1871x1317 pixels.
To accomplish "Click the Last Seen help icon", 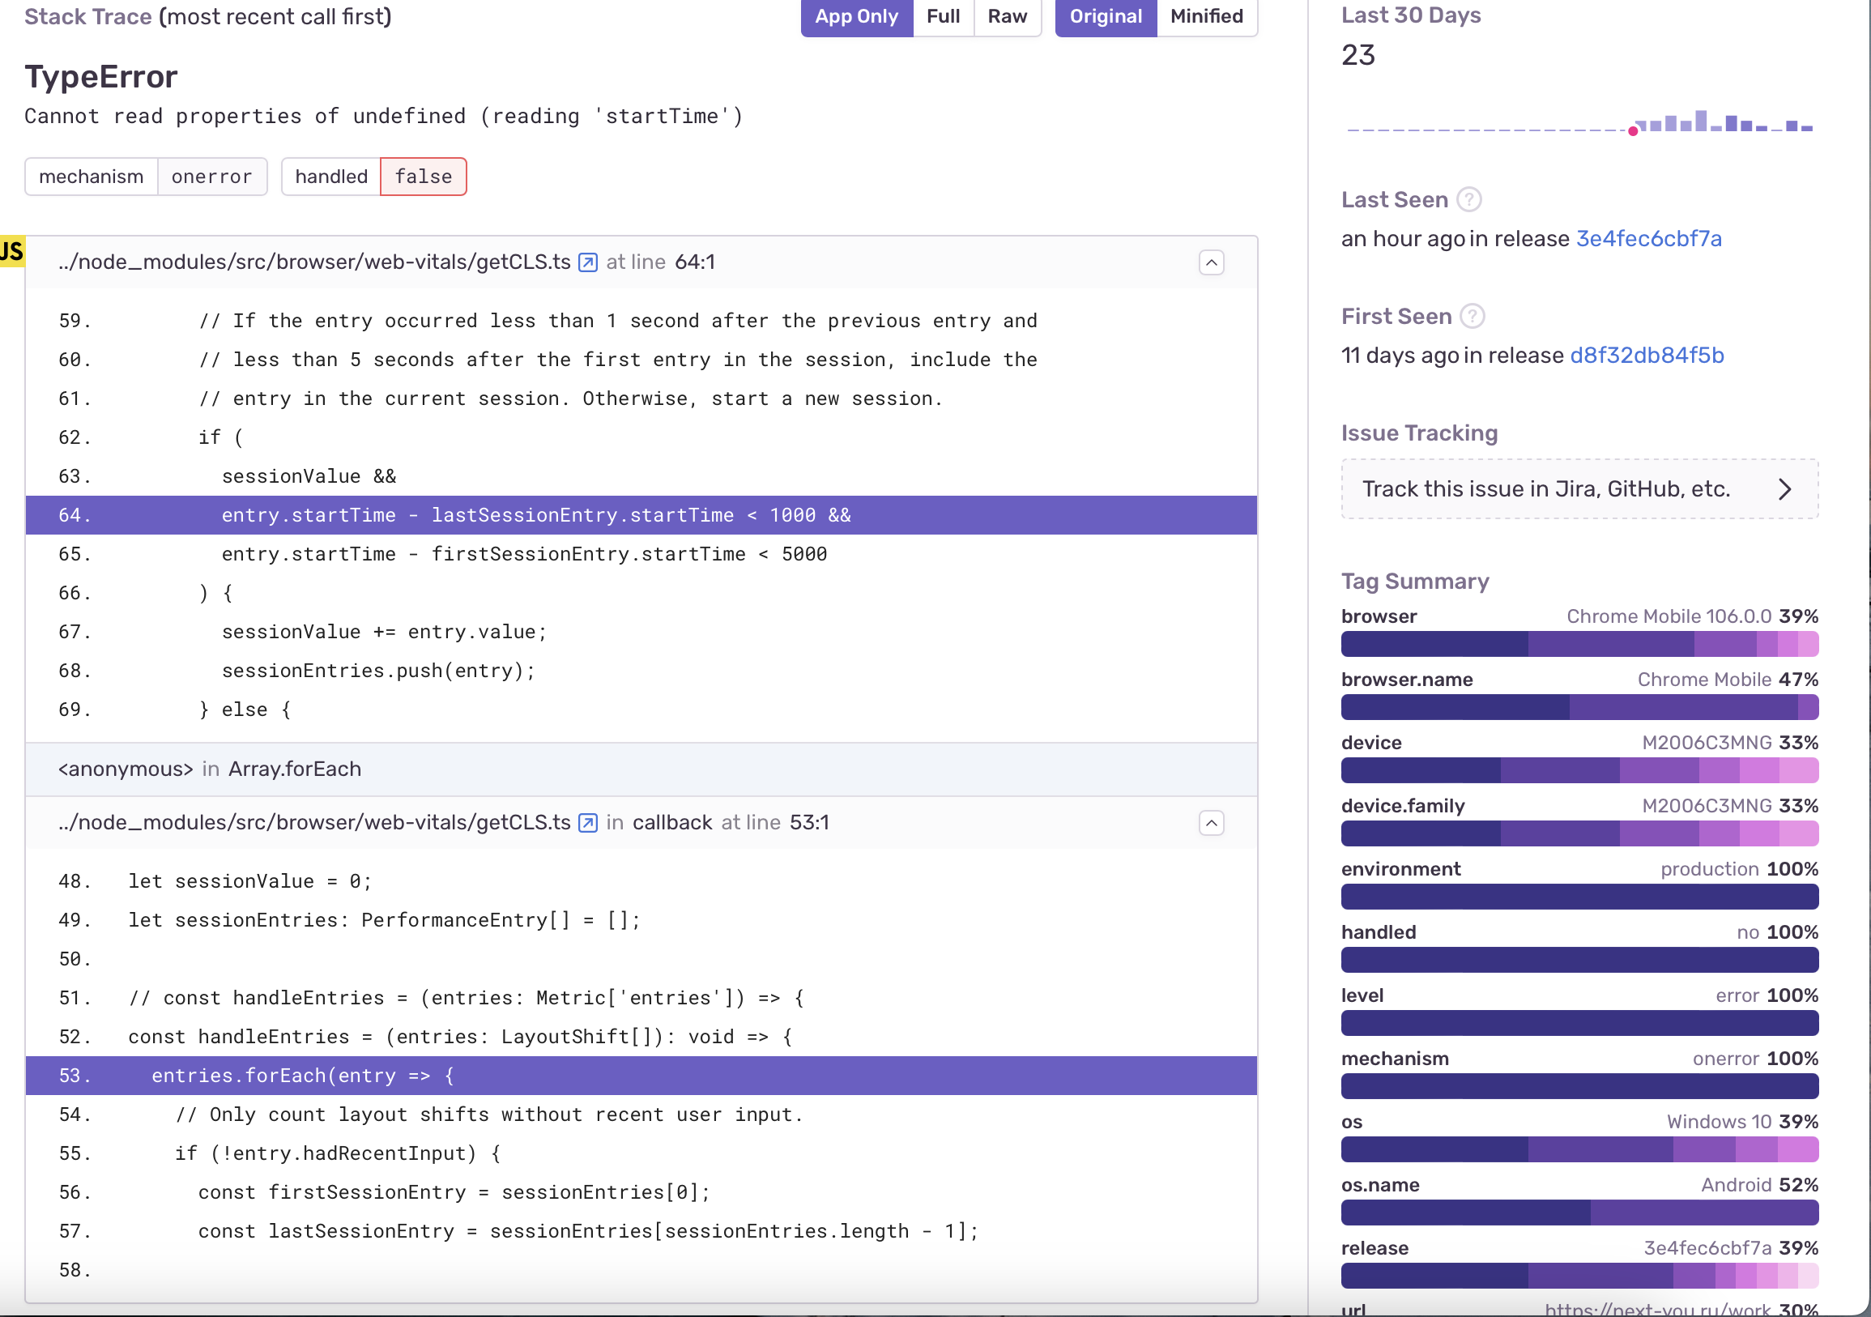I will click(1468, 199).
